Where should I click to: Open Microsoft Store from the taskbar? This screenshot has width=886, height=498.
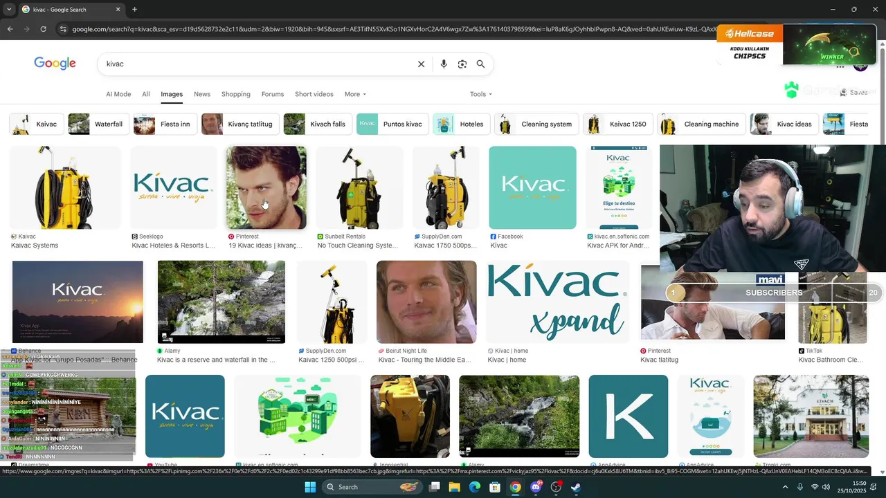(x=495, y=487)
